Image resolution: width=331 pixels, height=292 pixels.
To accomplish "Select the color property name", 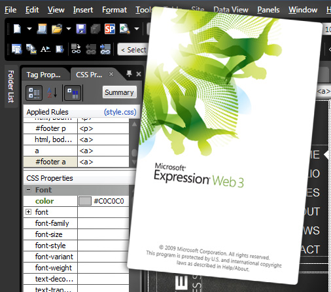I will click(44, 201).
